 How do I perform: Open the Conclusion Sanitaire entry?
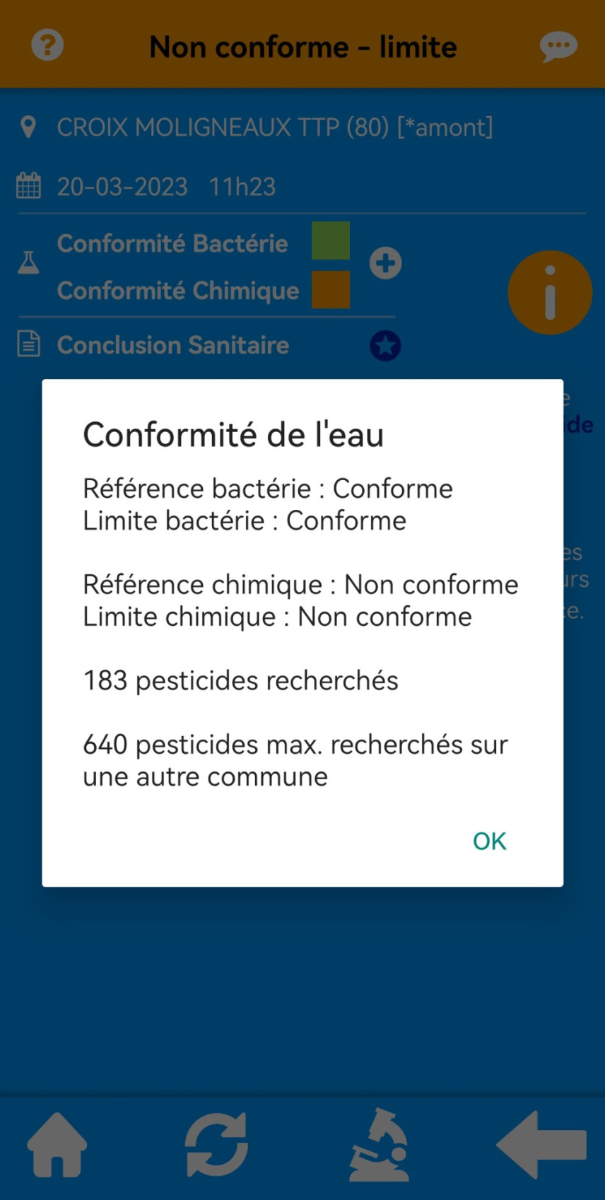click(173, 345)
